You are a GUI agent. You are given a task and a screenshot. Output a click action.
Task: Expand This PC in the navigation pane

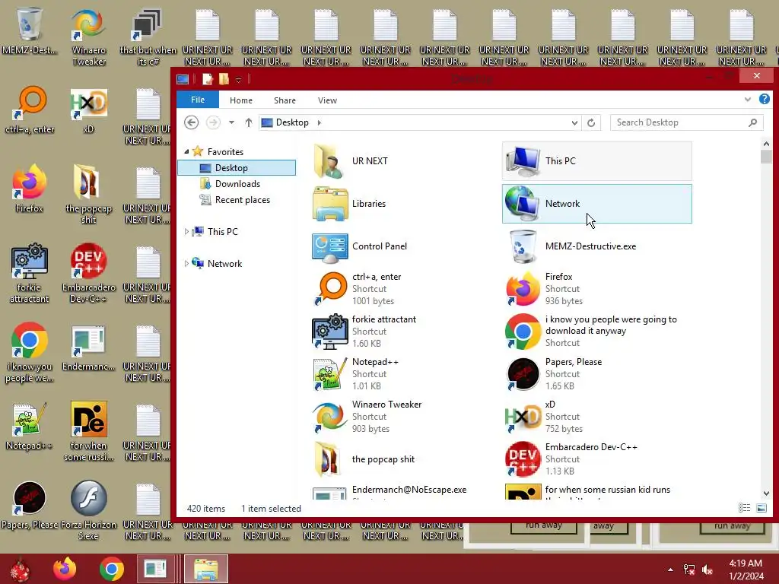[x=186, y=231]
